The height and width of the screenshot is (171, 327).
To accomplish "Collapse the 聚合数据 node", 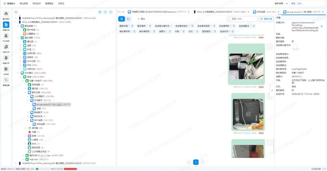I will [x=18, y=26].
